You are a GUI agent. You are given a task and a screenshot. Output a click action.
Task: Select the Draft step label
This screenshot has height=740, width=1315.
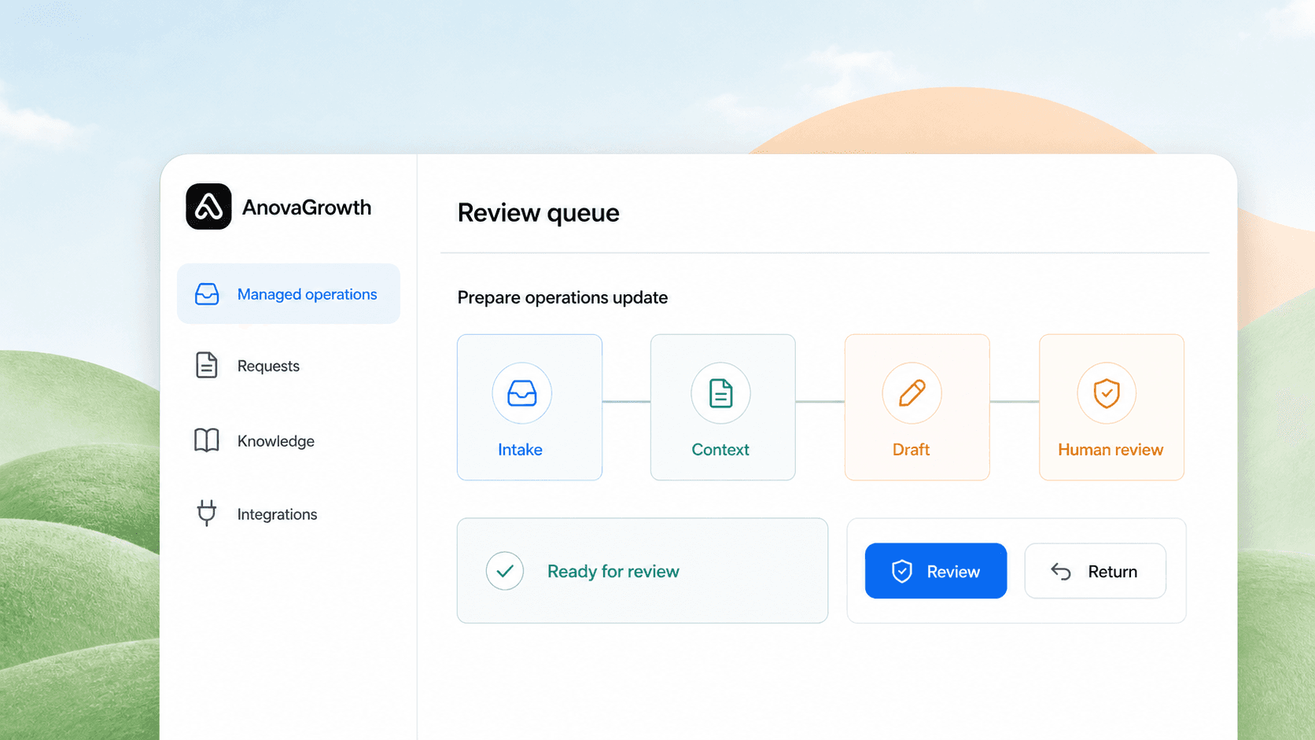911,450
